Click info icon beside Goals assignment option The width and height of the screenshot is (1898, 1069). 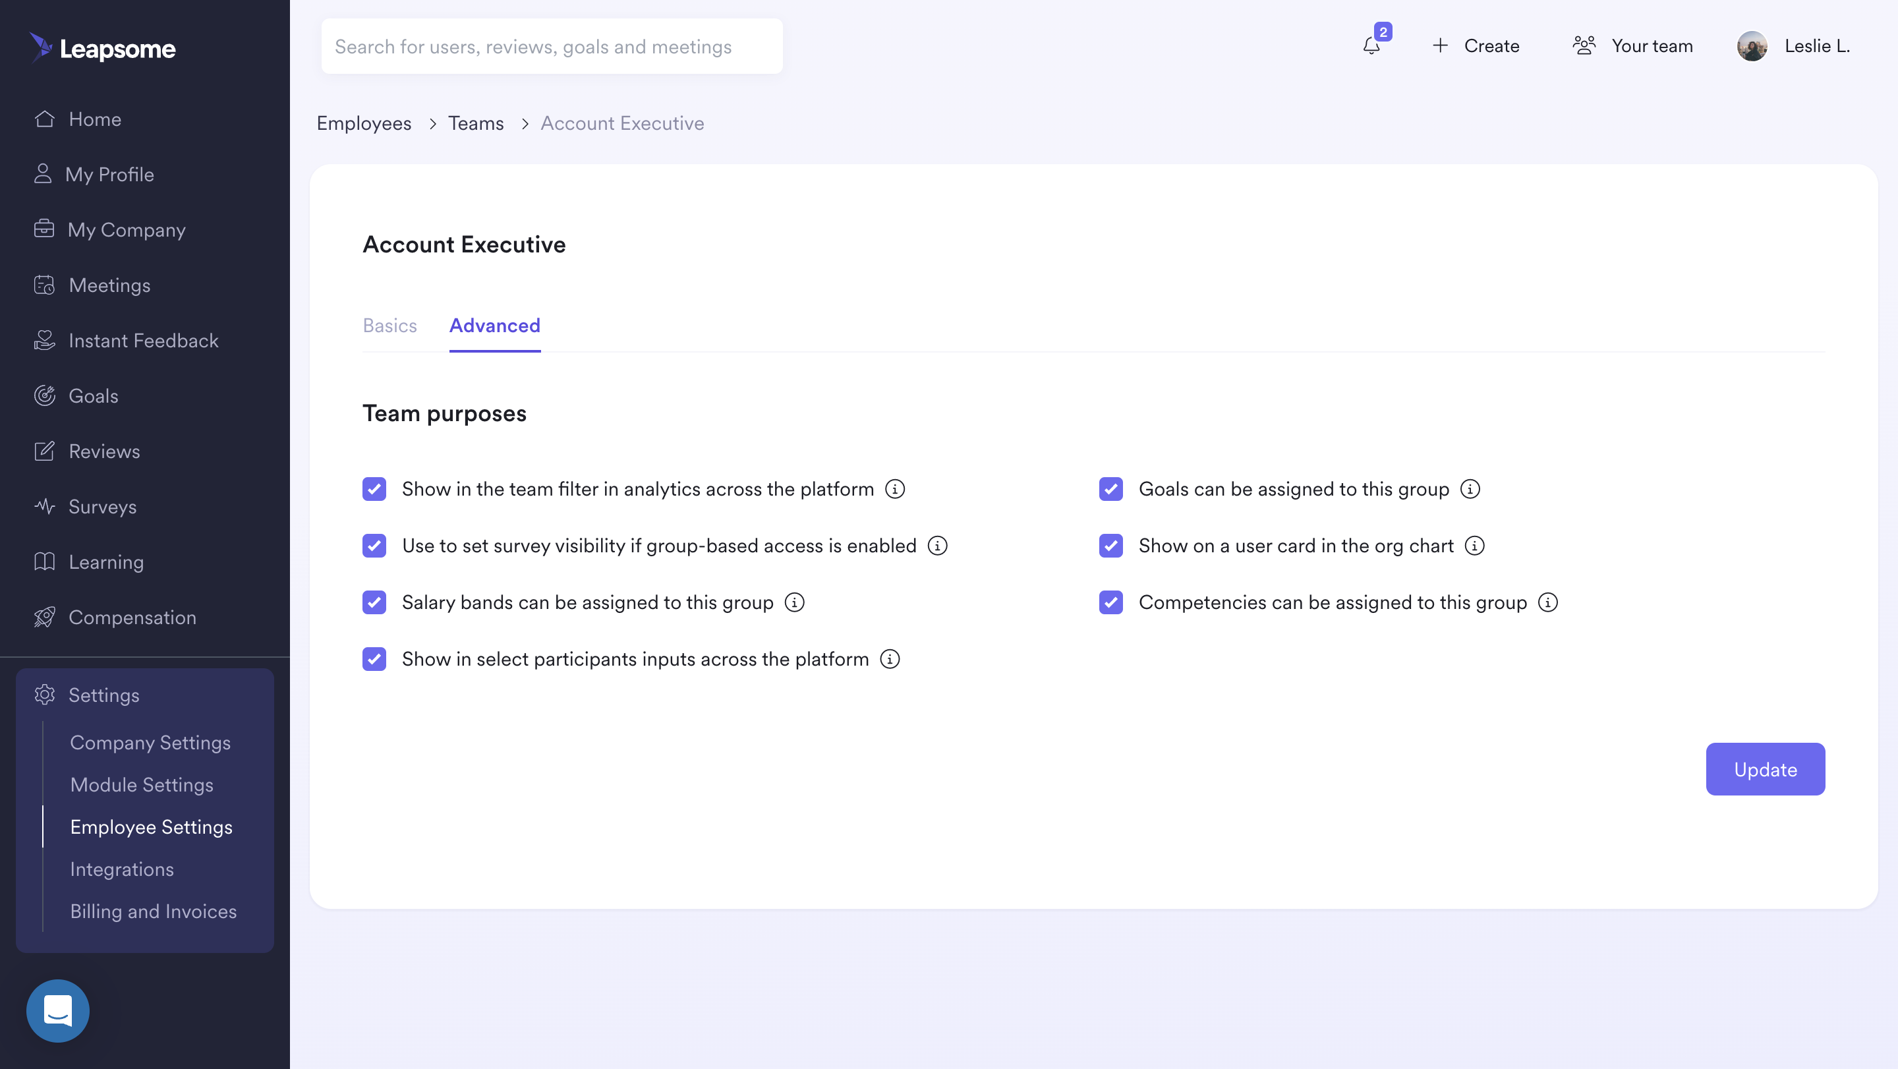point(1470,489)
